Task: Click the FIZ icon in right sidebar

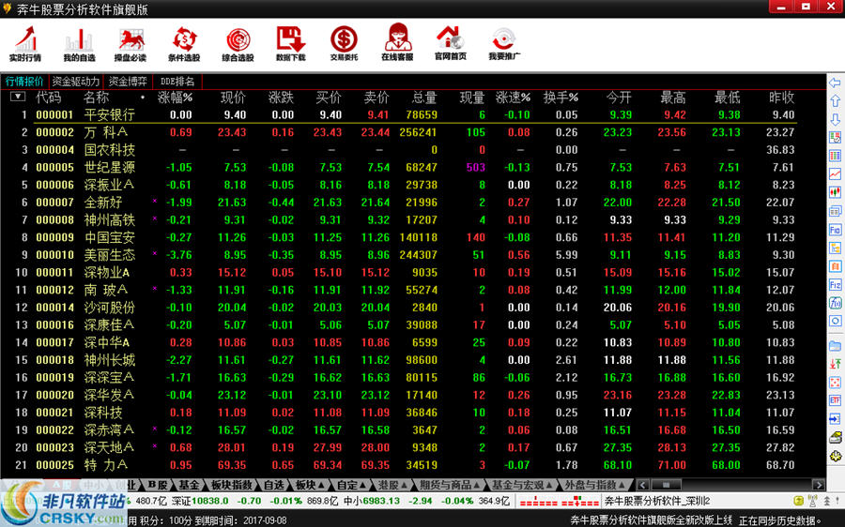Action: point(835,285)
